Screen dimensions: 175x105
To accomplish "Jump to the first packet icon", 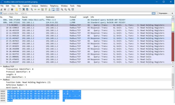I will coord(46,10).
